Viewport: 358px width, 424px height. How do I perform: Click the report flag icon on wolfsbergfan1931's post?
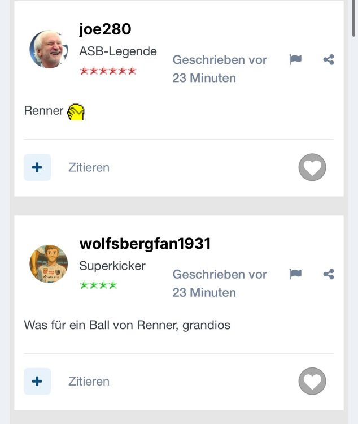click(295, 274)
